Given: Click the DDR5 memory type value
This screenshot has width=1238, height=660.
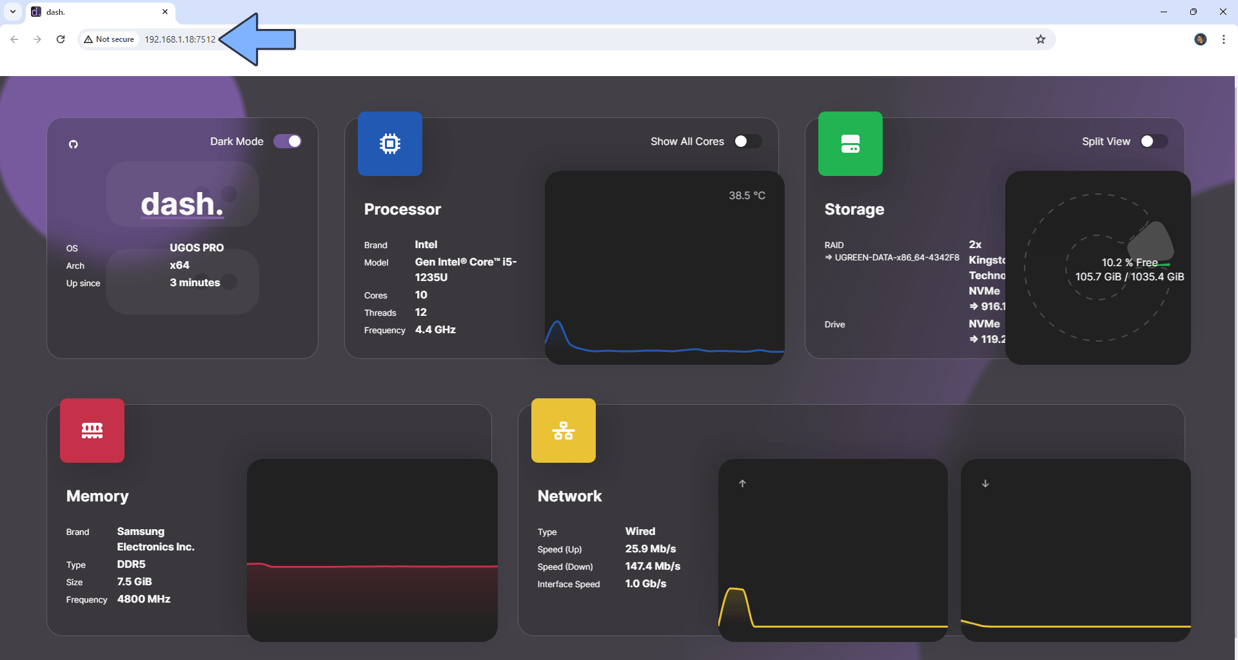Looking at the screenshot, I should pyautogui.click(x=131, y=564).
